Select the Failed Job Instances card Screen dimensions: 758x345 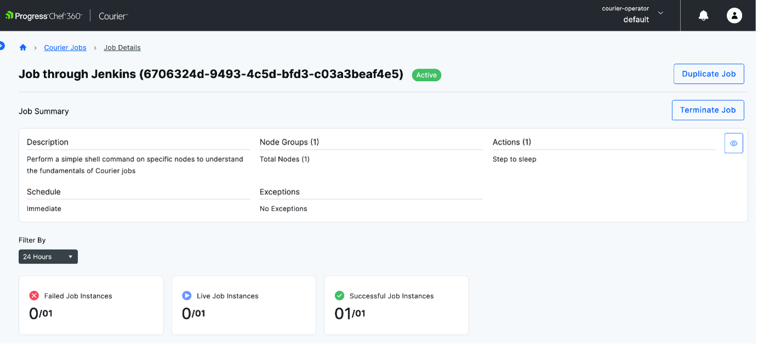[x=91, y=305]
